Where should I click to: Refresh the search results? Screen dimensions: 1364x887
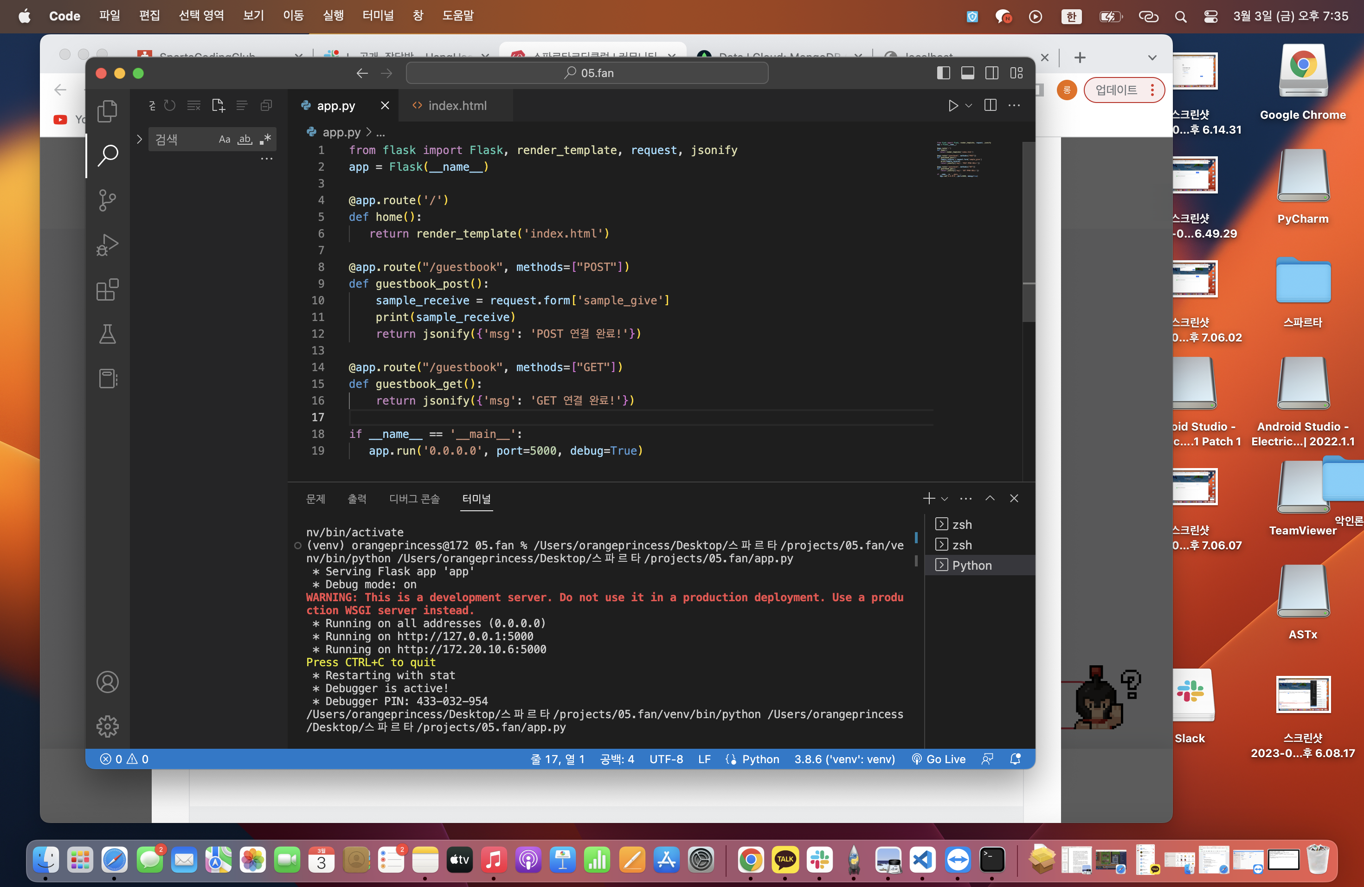point(170,105)
